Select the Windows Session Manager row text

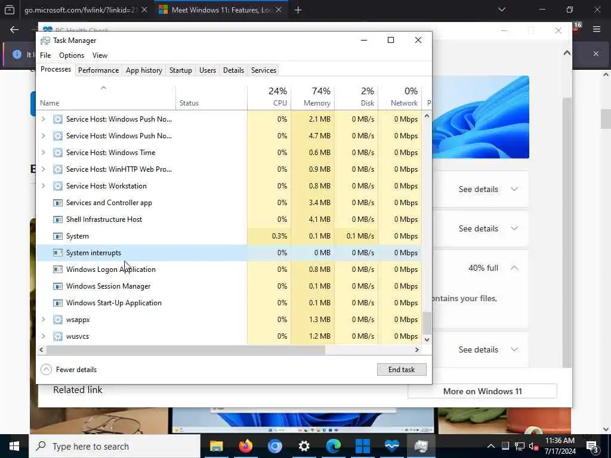point(109,286)
